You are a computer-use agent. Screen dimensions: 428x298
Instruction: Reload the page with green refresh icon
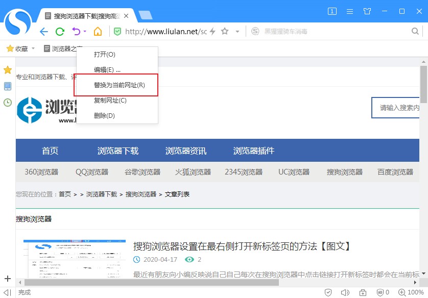coord(60,32)
